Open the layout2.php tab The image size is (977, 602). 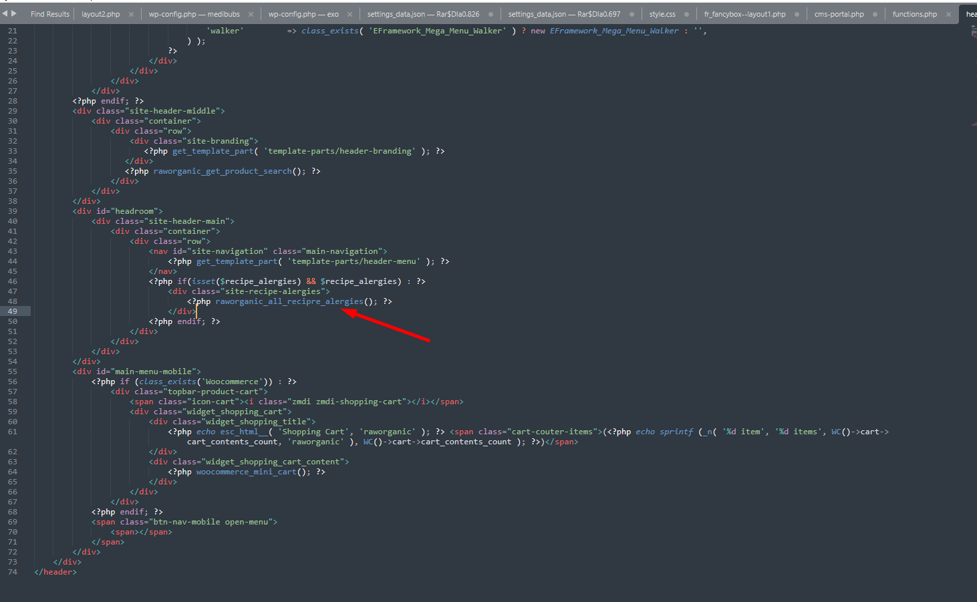(101, 14)
